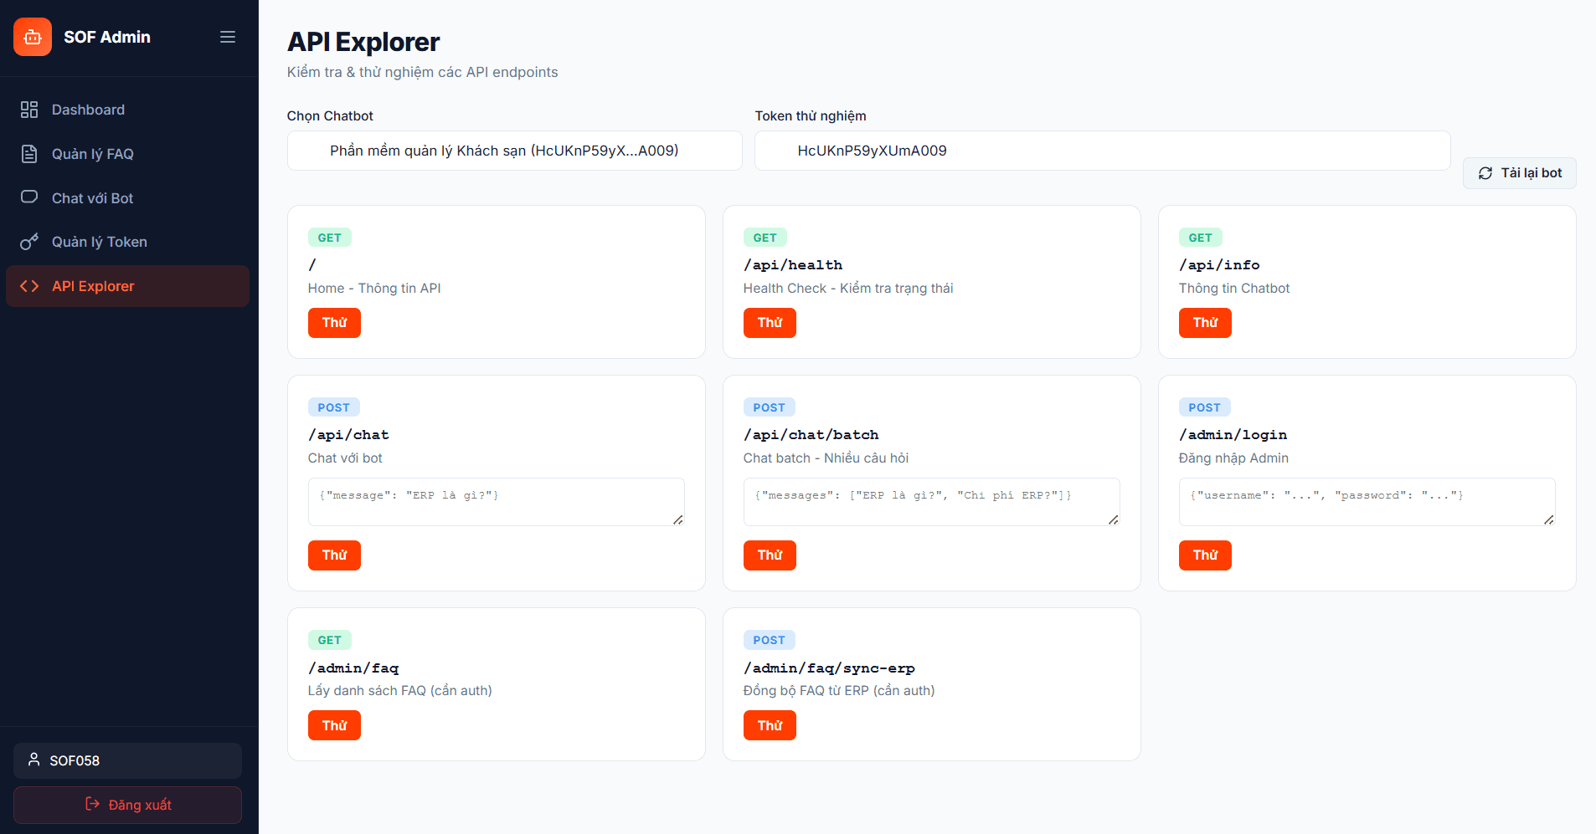Viewport: 1596px width, 834px height.
Task: Open Quản lý FAQ via its document icon
Action: point(29,154)
